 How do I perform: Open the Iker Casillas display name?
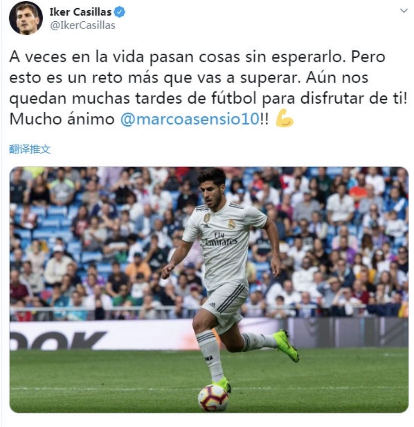pyautogui.click(x=81, y=12)
